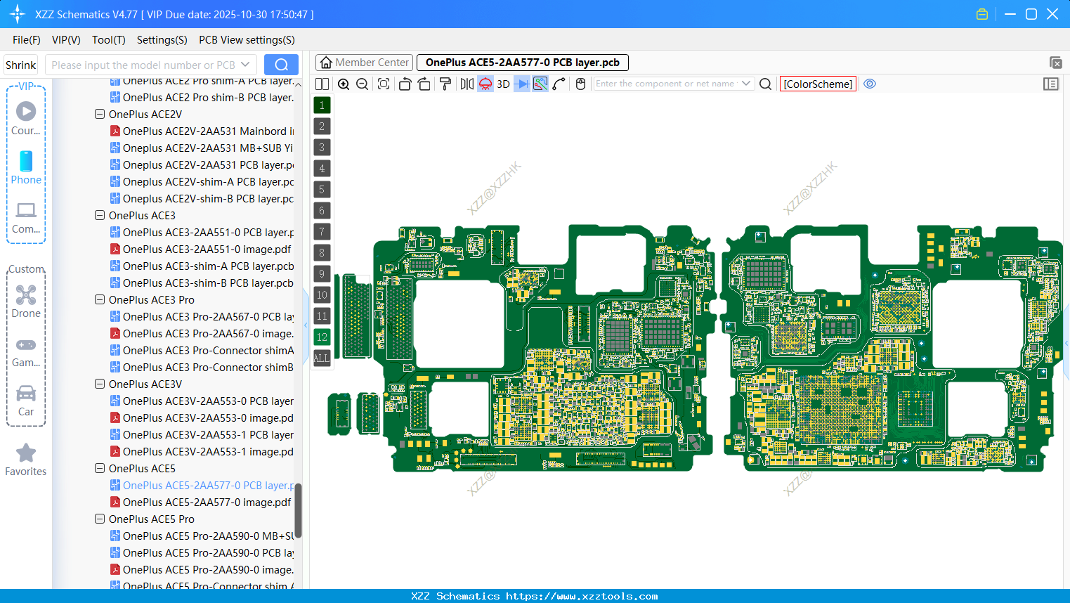Open the Favorites section
Viewport: 1070px width, 603px height.
click(26, 460)
